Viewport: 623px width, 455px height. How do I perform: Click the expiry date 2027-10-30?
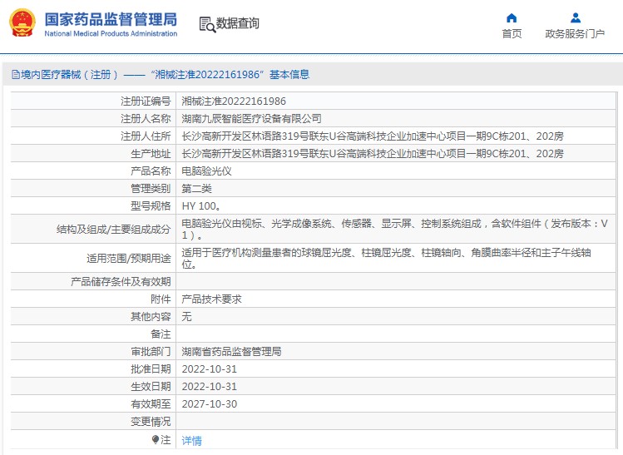click(210, 404)
